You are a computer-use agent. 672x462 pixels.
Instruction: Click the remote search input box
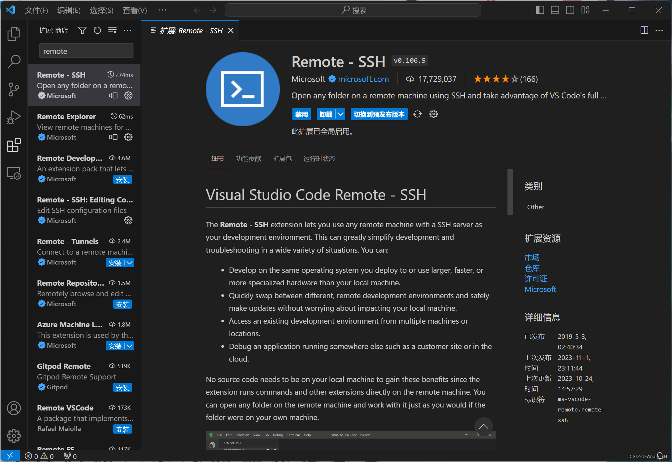(86, 51)
